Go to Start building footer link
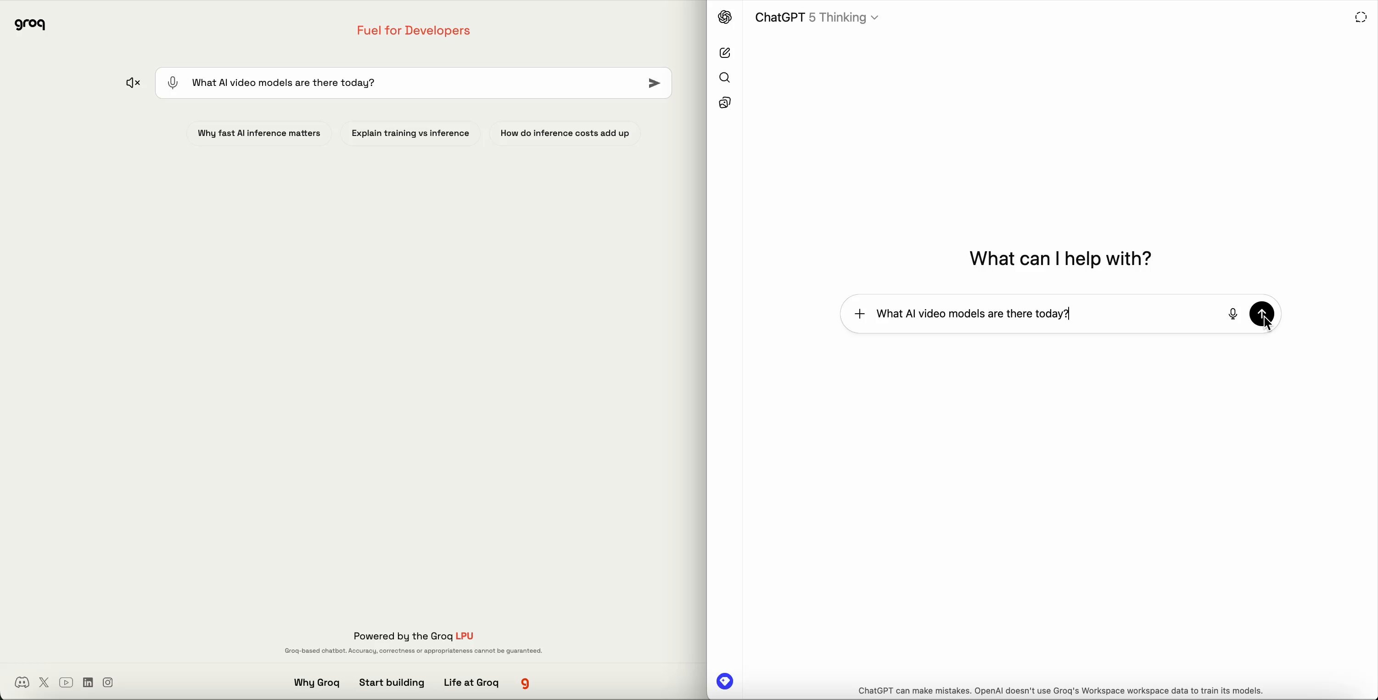The image size is (1378, 700). pyautogui.click(x=392, y=683)
